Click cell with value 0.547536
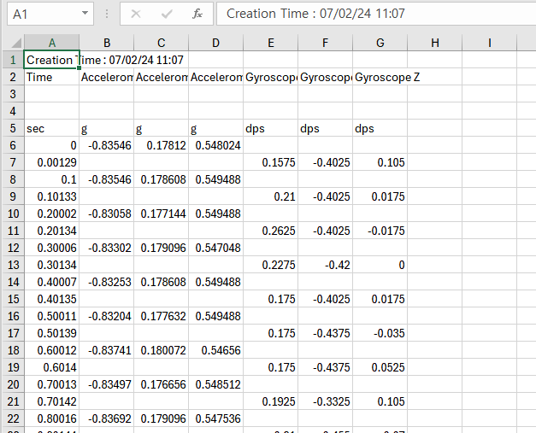The width and height of the screenshot is (536, 433). [x=216, y=418]
